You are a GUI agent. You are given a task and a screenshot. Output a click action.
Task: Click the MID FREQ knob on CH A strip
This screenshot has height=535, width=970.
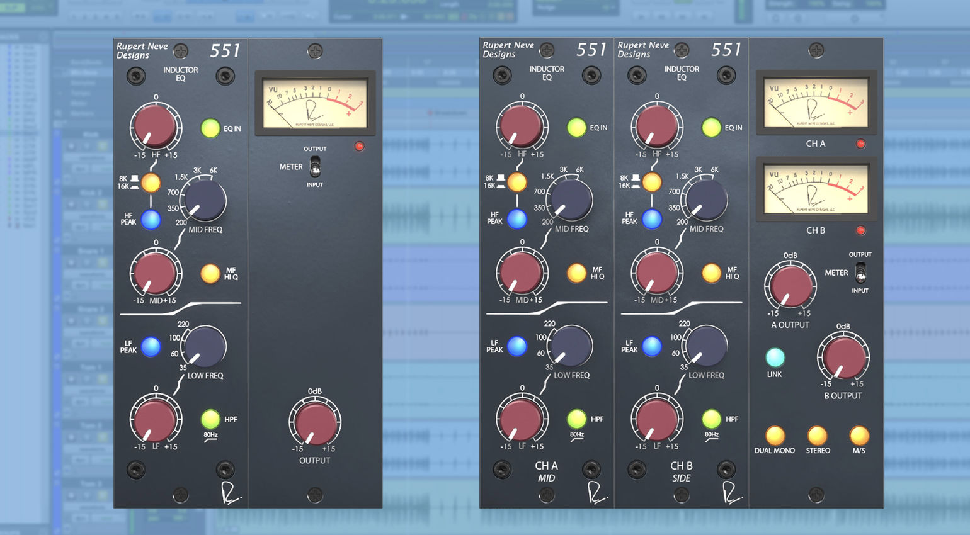[571, 200]
